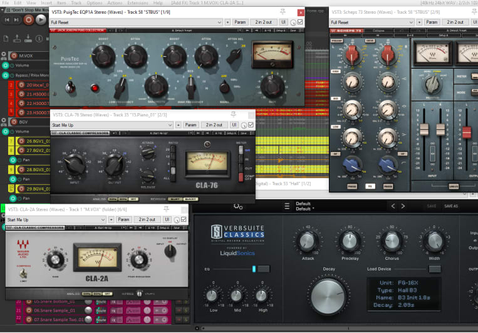Open Route on 06.Snare Sample_01 track
This screenshot has height=333, width=478.
101,311
